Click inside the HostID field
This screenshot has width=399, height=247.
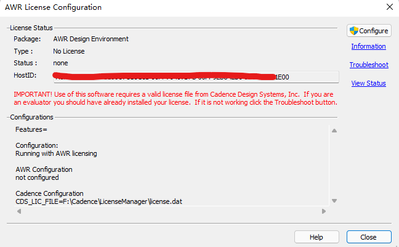(x=196, y=77)
